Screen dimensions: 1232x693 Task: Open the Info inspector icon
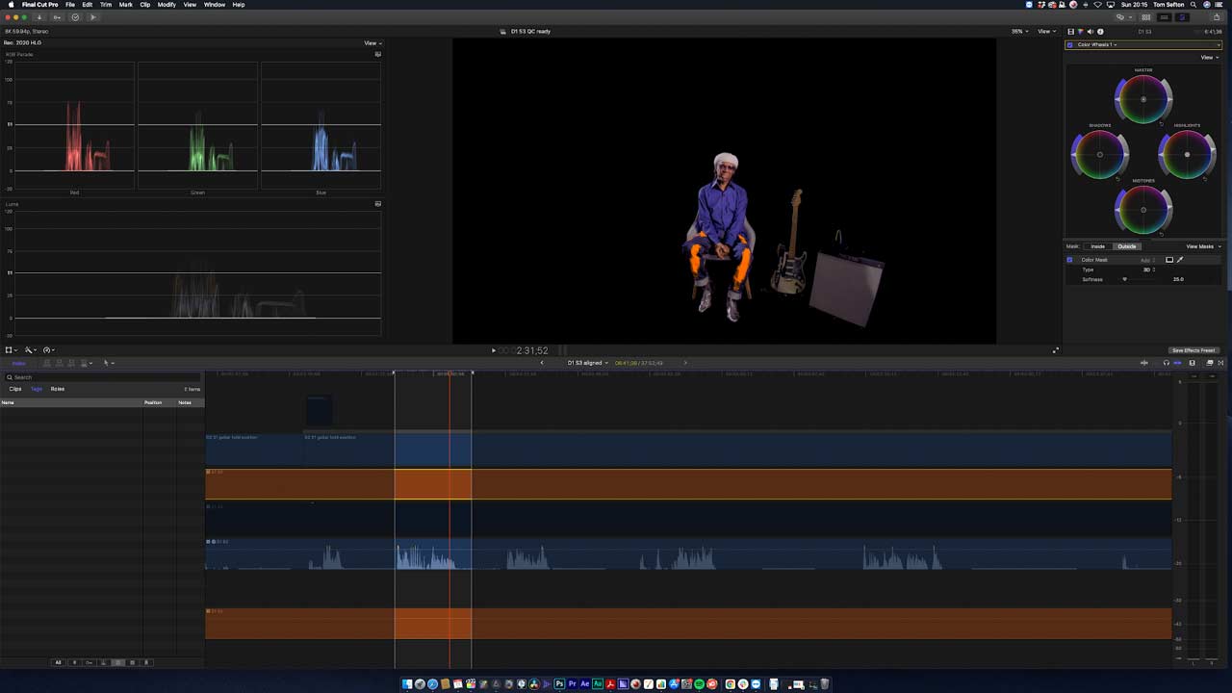[x=1100, y=32]
